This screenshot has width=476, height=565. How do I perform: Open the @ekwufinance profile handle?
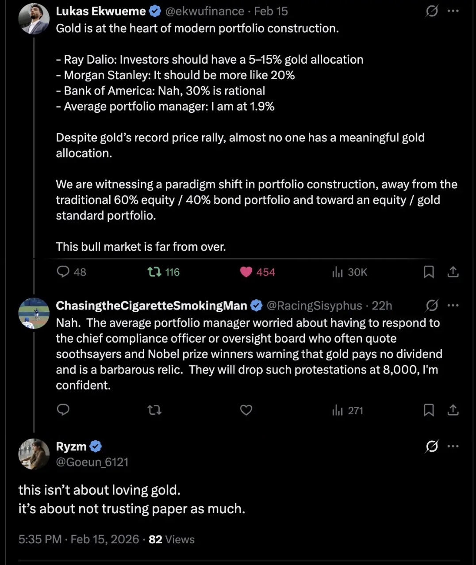pos(204,11)
